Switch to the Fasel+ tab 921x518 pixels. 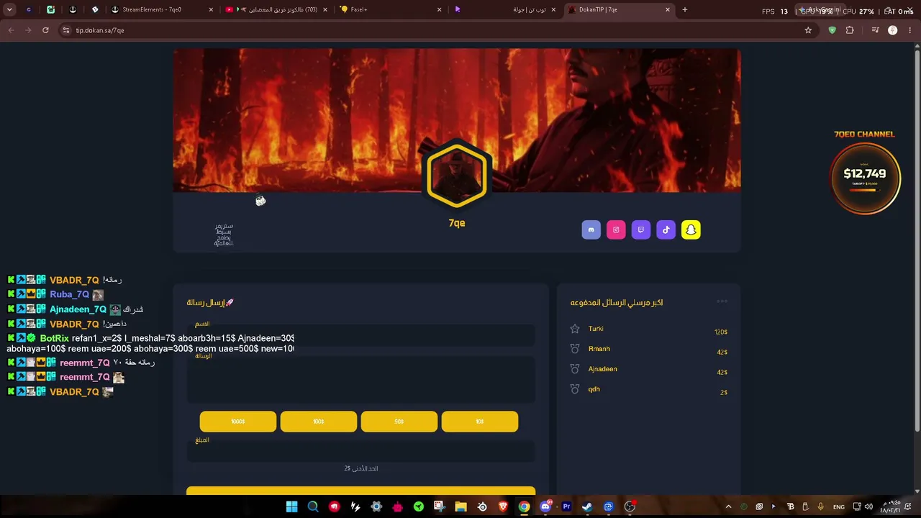tap(391, 10)
